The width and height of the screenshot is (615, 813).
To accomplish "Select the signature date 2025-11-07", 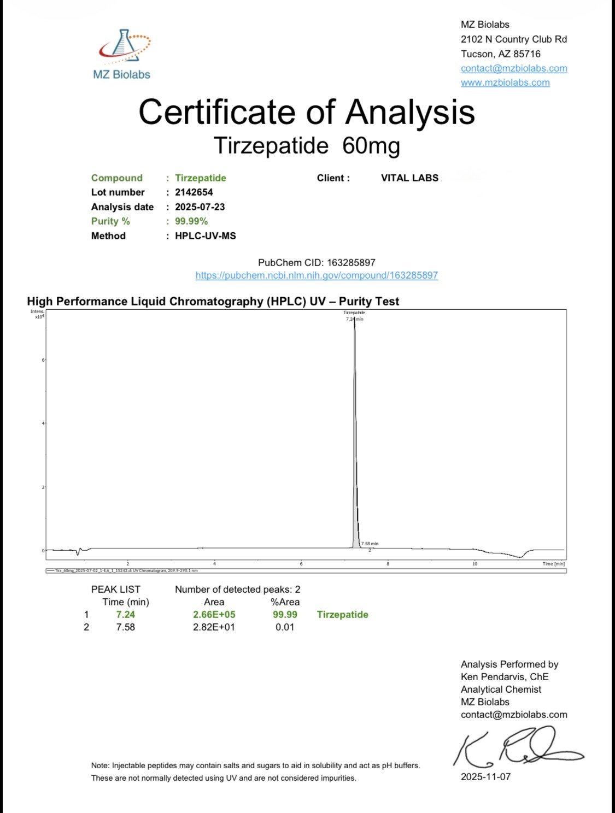I will (485, 777).
